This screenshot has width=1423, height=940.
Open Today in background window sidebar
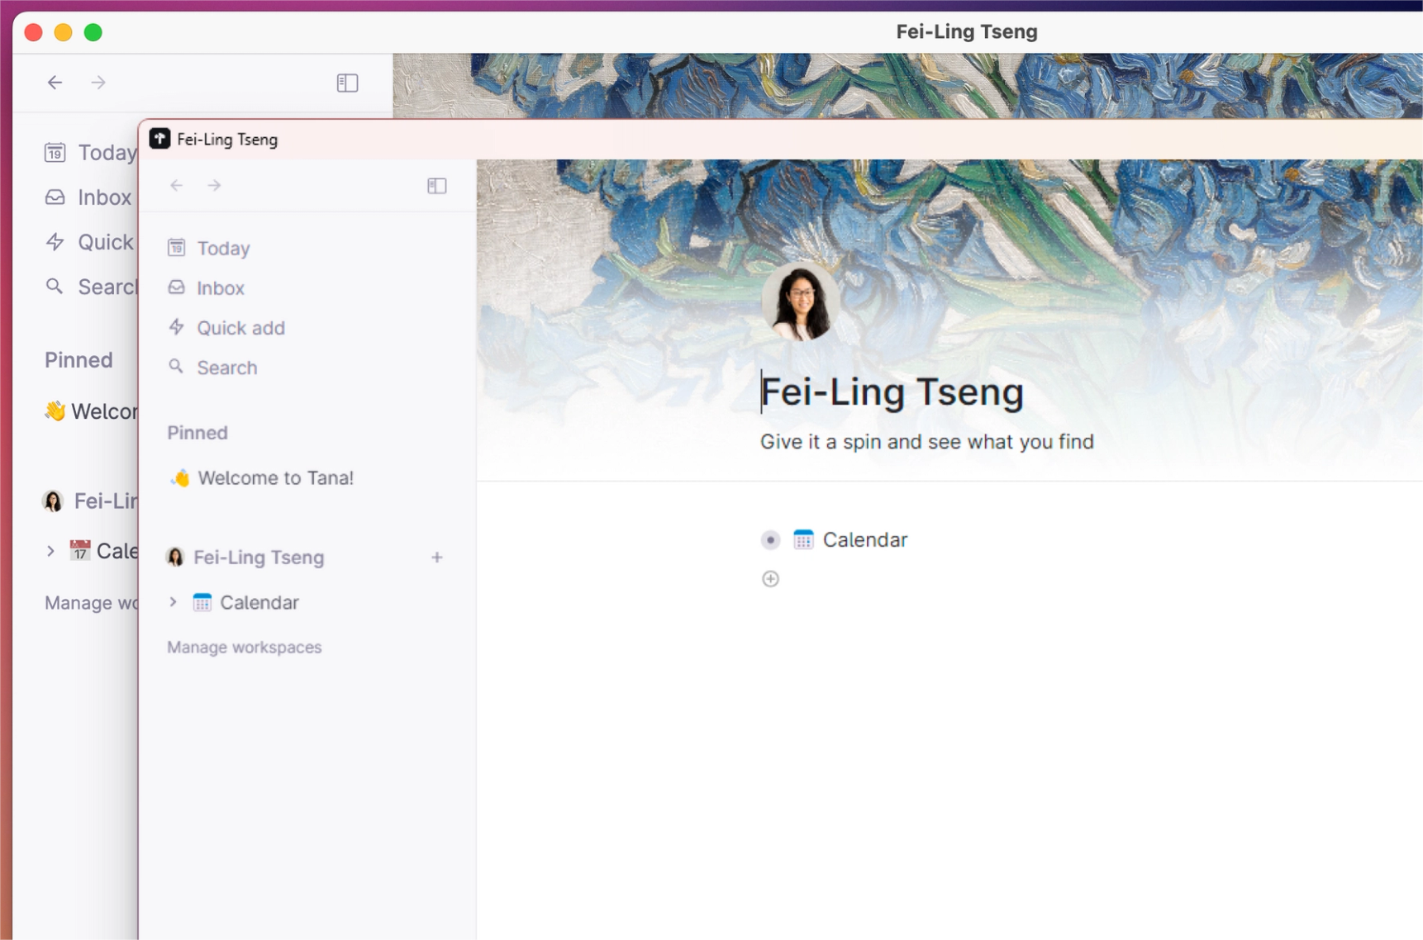coord(107,153)
